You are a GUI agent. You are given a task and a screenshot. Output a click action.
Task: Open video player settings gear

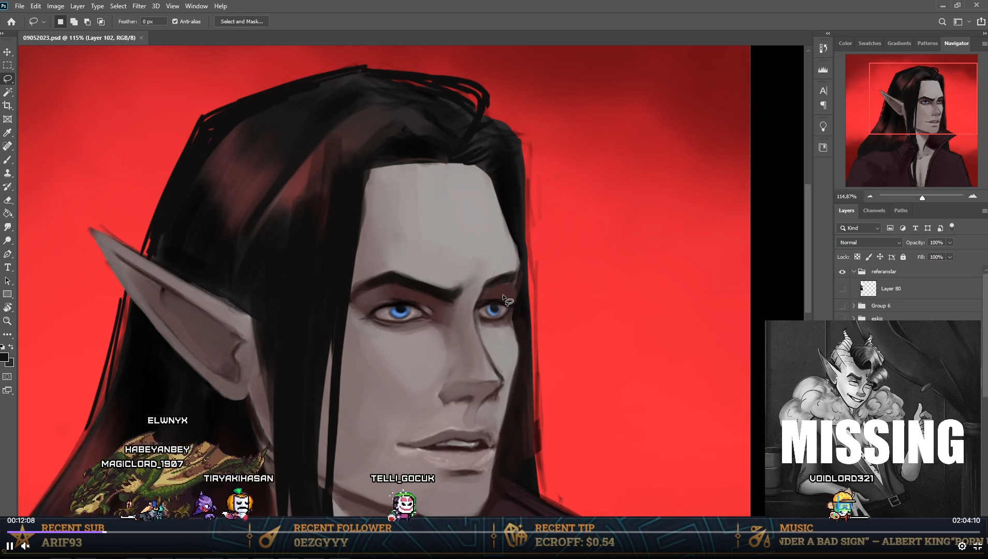click(962, 546)
